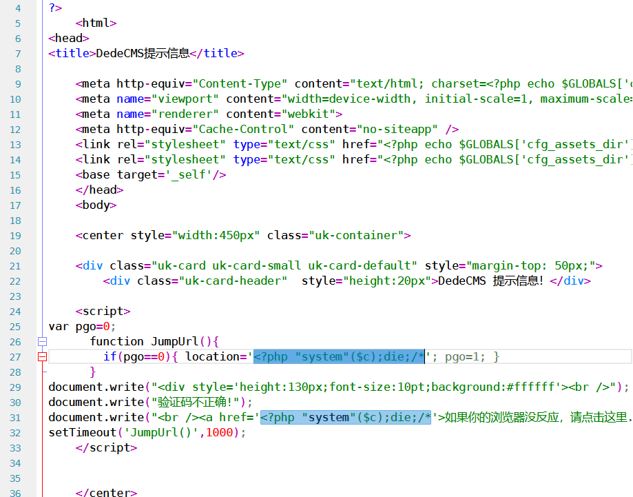Click the "uk-card-header" class value
Viewport: 633px width, 497px height.
(233, 281)
